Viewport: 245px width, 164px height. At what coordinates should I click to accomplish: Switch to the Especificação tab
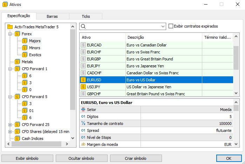19,16
